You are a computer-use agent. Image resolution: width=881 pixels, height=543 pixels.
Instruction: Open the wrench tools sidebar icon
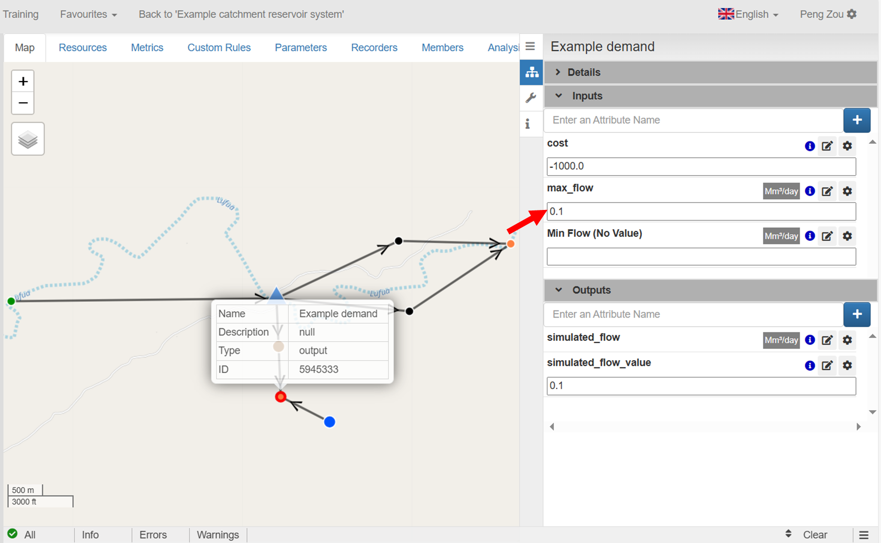[531, 98]
